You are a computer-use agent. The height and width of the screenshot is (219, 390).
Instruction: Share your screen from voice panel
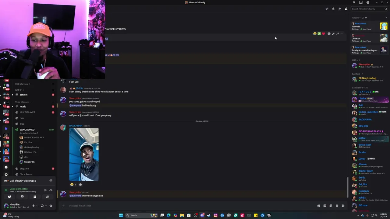tap(22, 197)
